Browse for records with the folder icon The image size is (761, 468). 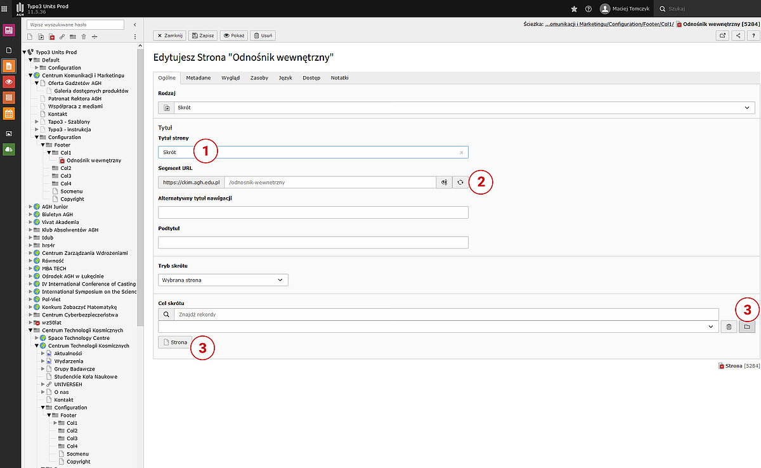click(x=747, y=327)
